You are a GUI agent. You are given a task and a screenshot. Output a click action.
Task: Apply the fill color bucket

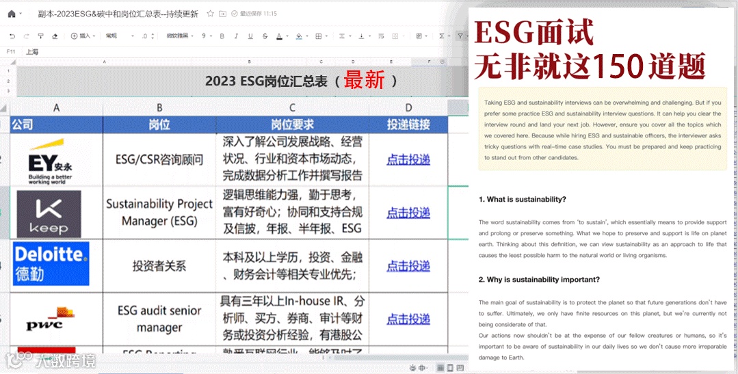coord(299,36)
